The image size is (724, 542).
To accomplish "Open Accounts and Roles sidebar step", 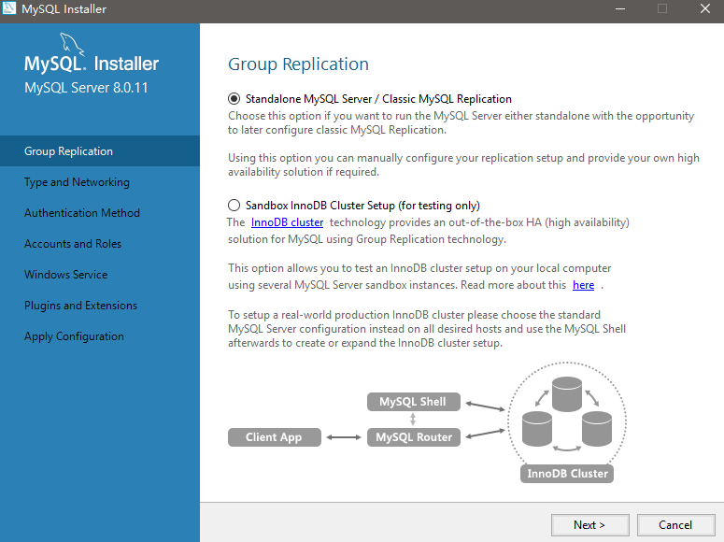I will [100, 244].
